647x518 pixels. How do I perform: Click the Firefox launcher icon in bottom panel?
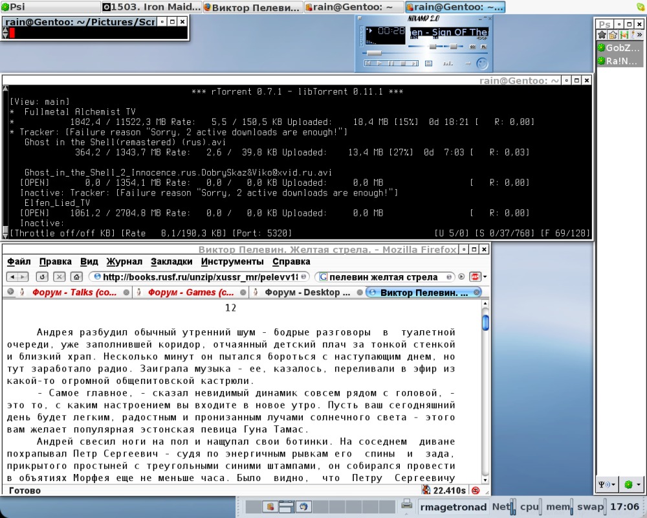(x=303, y=506)
